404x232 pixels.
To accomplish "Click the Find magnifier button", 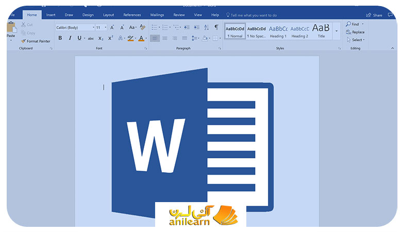I will (x=352, y=24).
